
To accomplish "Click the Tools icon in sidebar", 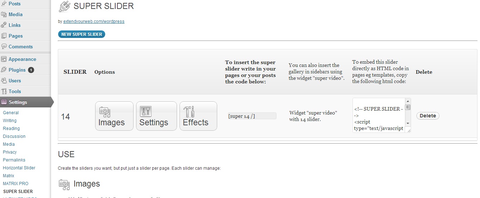I will (4, 91).
